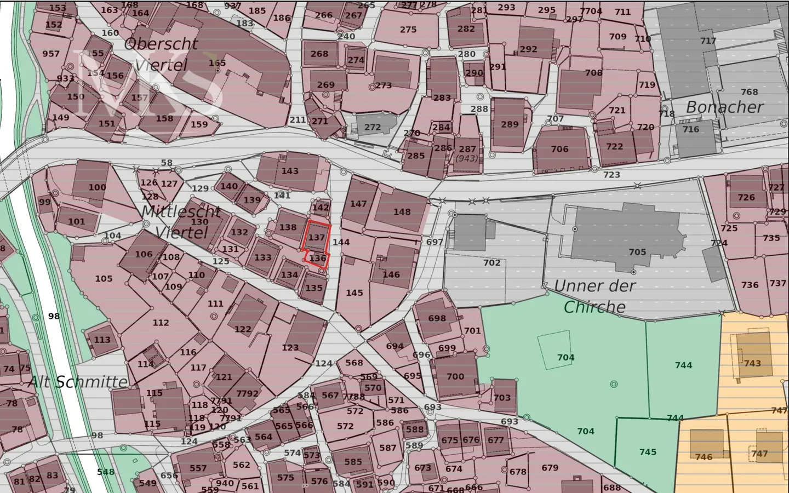Select the orange parcel 743
Screen dimensions: 789x493
[752, 363]
